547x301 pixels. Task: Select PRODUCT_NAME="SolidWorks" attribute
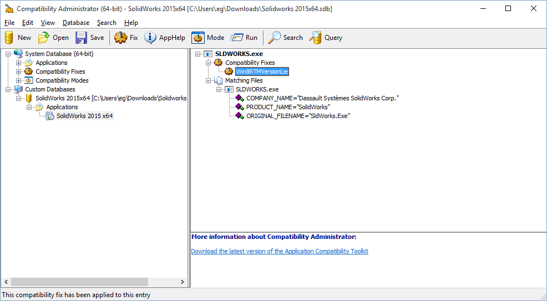(288, 107)
